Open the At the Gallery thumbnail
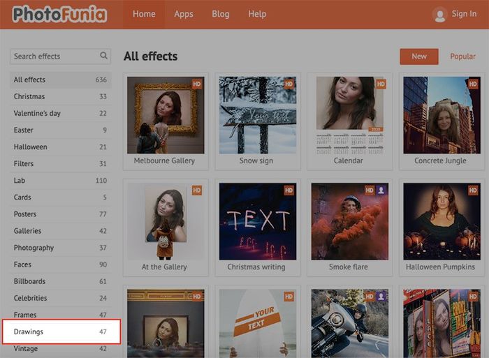This screenshot has width=489, height=358. tap(166, 221)
